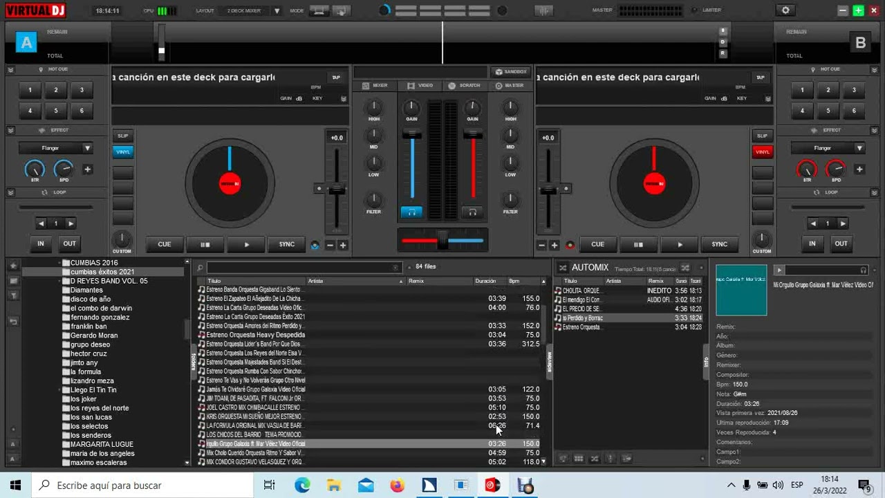This screenshot has width=885, height=498.
Task: Preview play the selected track in info panel
Action: pos(779,270)
